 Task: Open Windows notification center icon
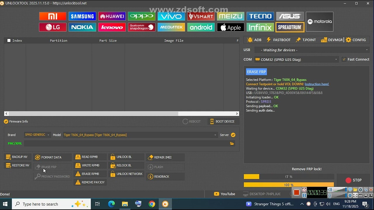tap(365, 204)
